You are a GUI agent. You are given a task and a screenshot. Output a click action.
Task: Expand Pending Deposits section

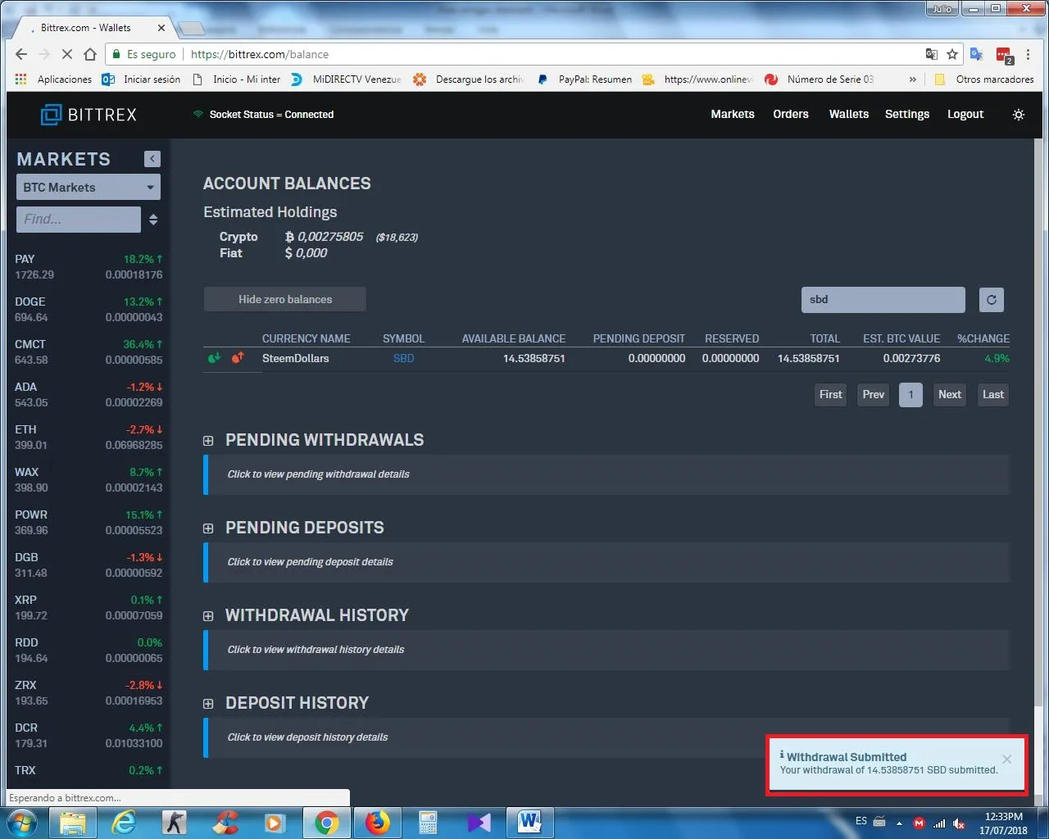tap(208, 528)
